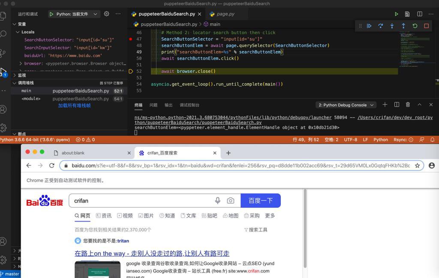439x278 pixels.
Task: Switch to the 输出 panel tab
Action: tap(168, 105)
